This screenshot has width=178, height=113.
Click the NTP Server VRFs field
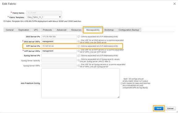pyautogui.click(x=59, y=51)
